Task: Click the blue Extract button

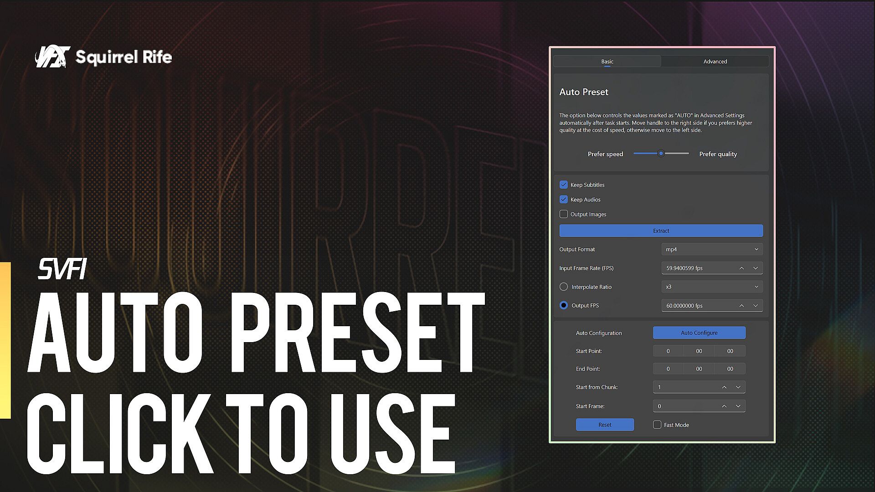Action: coord(661,231)
